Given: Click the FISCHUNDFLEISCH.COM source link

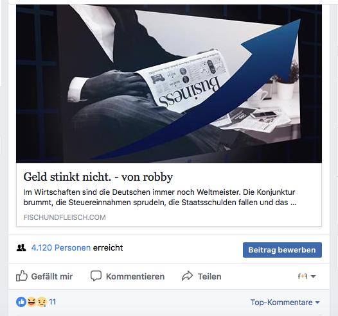Looking at the screenshot, I should 64,217.
